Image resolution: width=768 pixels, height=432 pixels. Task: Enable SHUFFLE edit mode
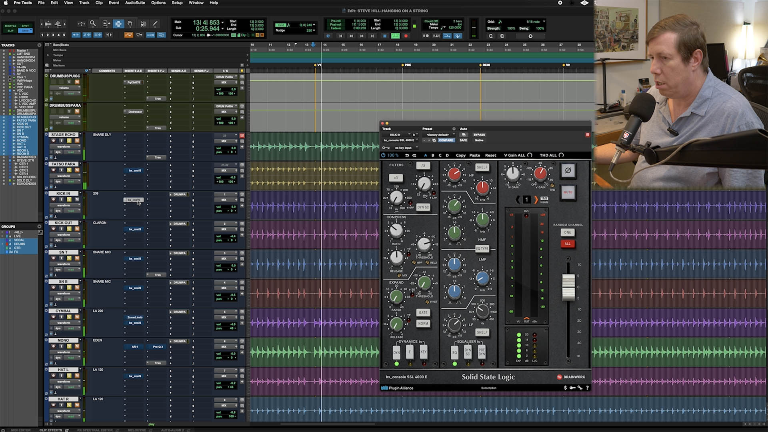tap(10, 26)
